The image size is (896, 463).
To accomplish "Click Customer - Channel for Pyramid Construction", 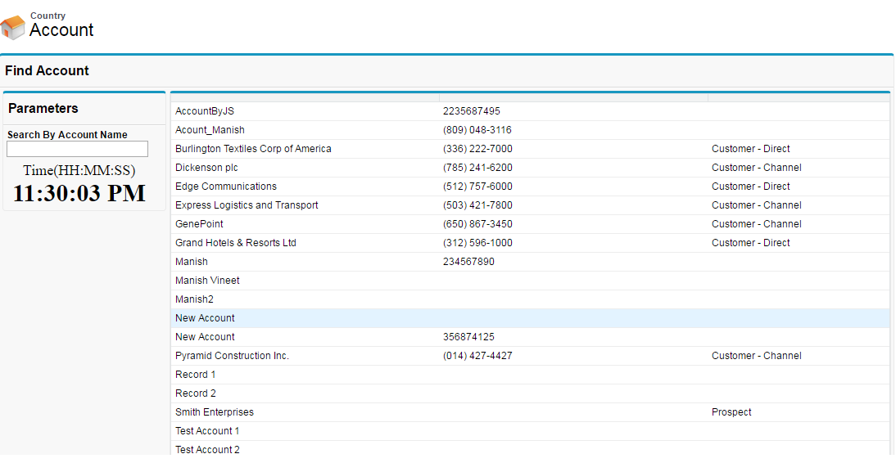I will pyautogui.click(x=757, y=356).
